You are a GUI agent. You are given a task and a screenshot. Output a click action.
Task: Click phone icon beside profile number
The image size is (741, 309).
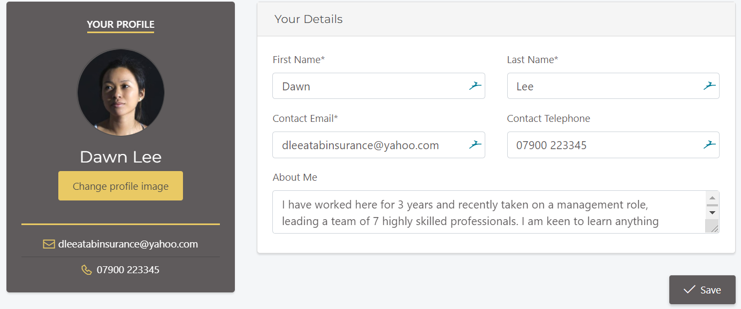[86, 270]
